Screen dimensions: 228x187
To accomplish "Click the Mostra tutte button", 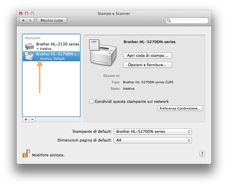I will (52, 20).
